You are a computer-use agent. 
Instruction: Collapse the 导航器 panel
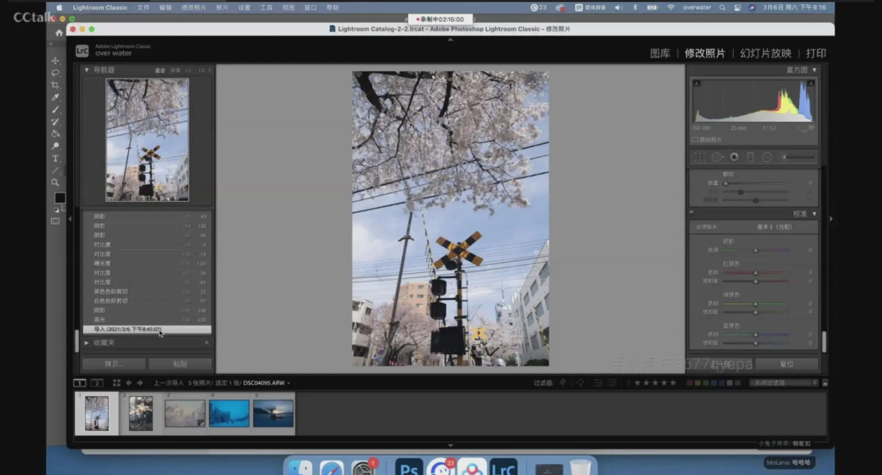pos(86,70)
